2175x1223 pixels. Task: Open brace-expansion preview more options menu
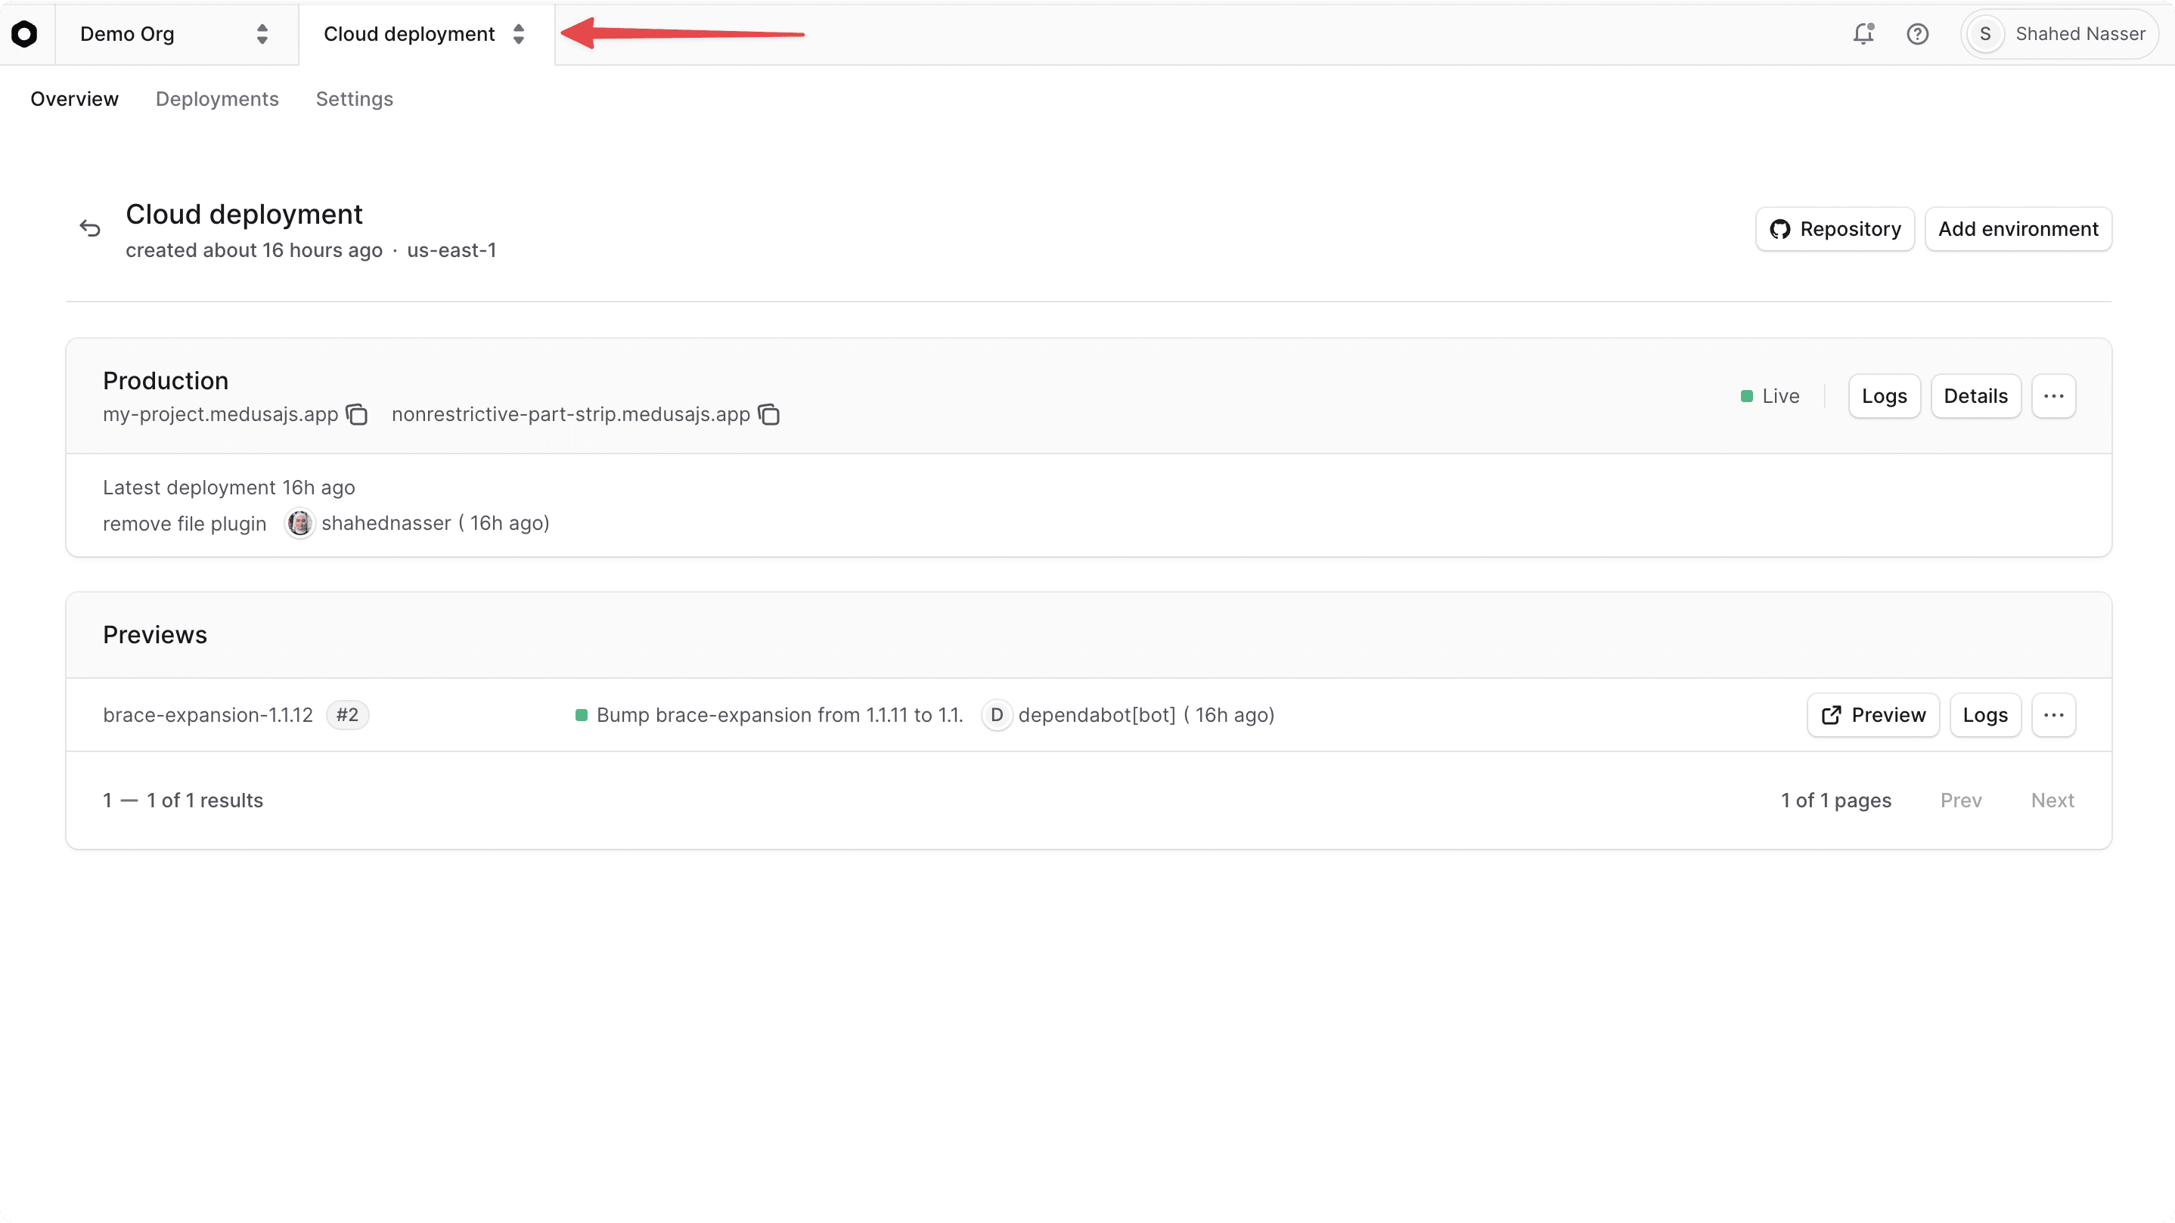pos(2053,715)
